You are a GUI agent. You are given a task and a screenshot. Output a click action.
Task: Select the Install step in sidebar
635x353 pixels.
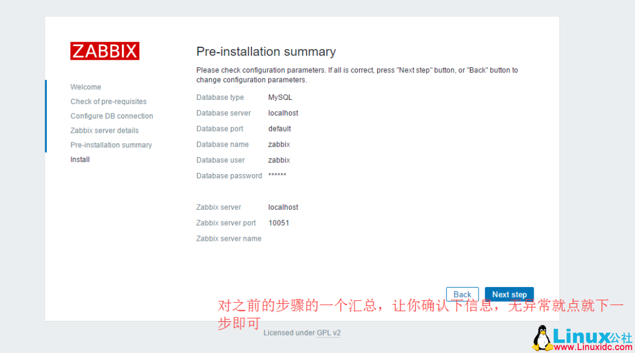[80, 160]
